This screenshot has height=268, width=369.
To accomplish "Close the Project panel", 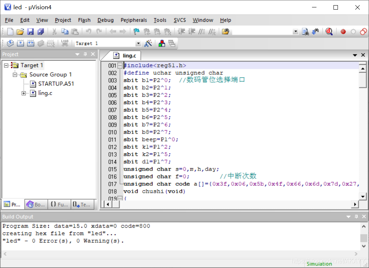I will click(x=93, y=54).
